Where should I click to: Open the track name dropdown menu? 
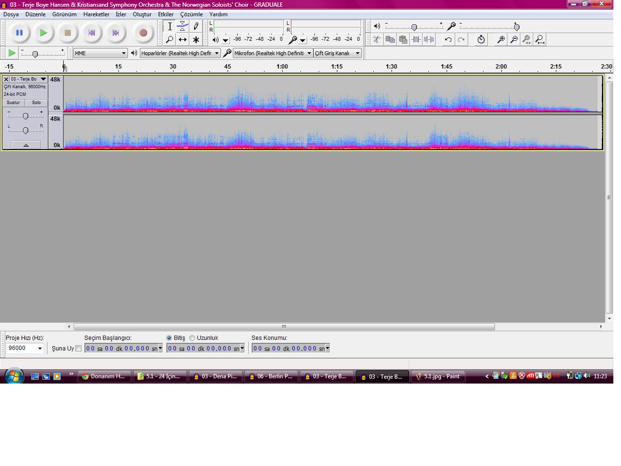[x=29, y=79]
